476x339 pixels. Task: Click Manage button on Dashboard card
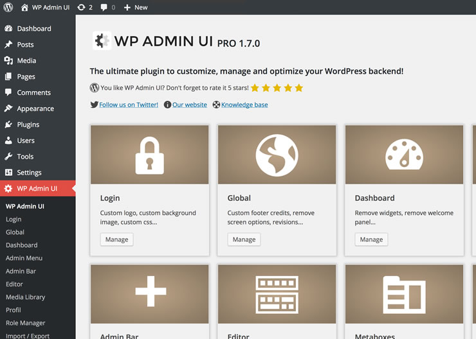coord(371,239)
